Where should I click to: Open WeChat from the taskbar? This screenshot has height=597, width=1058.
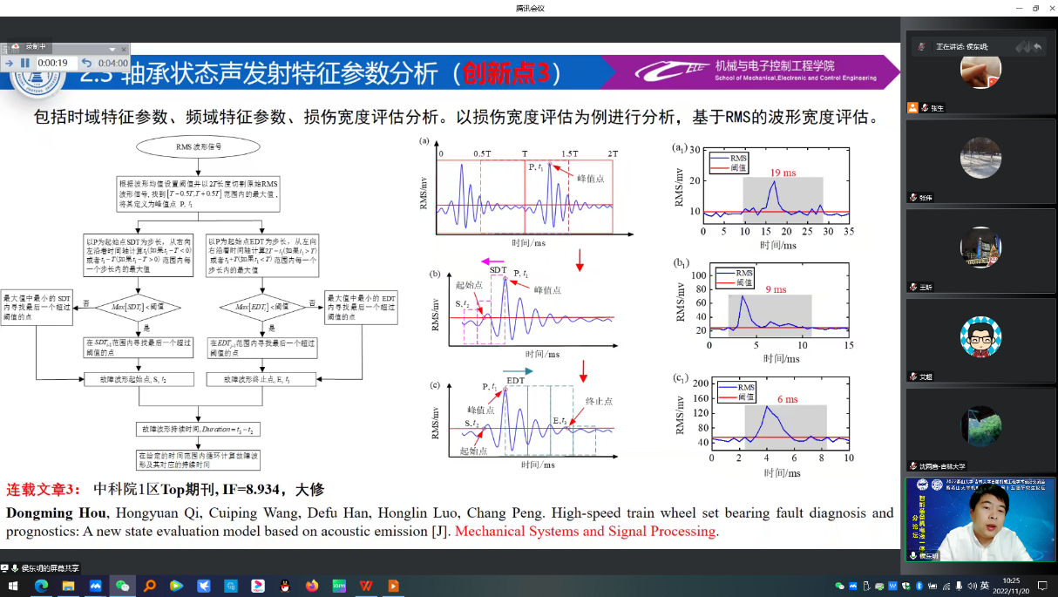(x=123, y=587)
